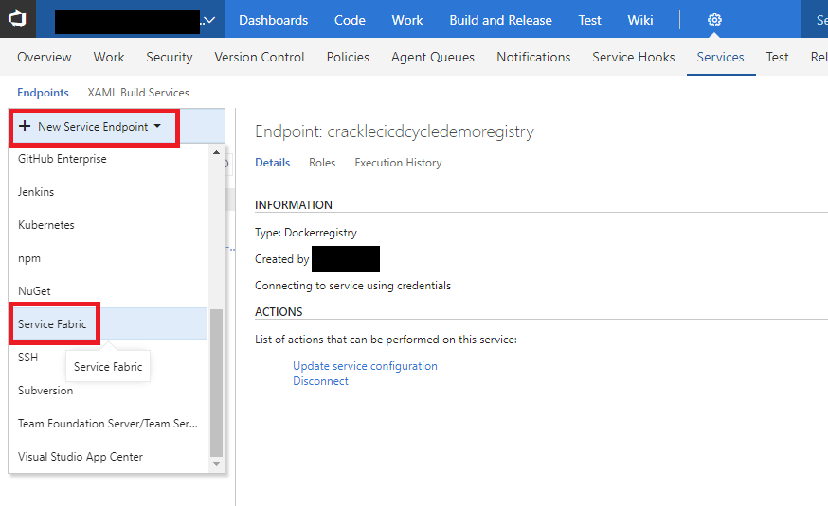Toggle the New Service Endpoint dropdown arrow
Image resolution: width=828 pixels, height=506 pixels.
click(x=157, y=126)
